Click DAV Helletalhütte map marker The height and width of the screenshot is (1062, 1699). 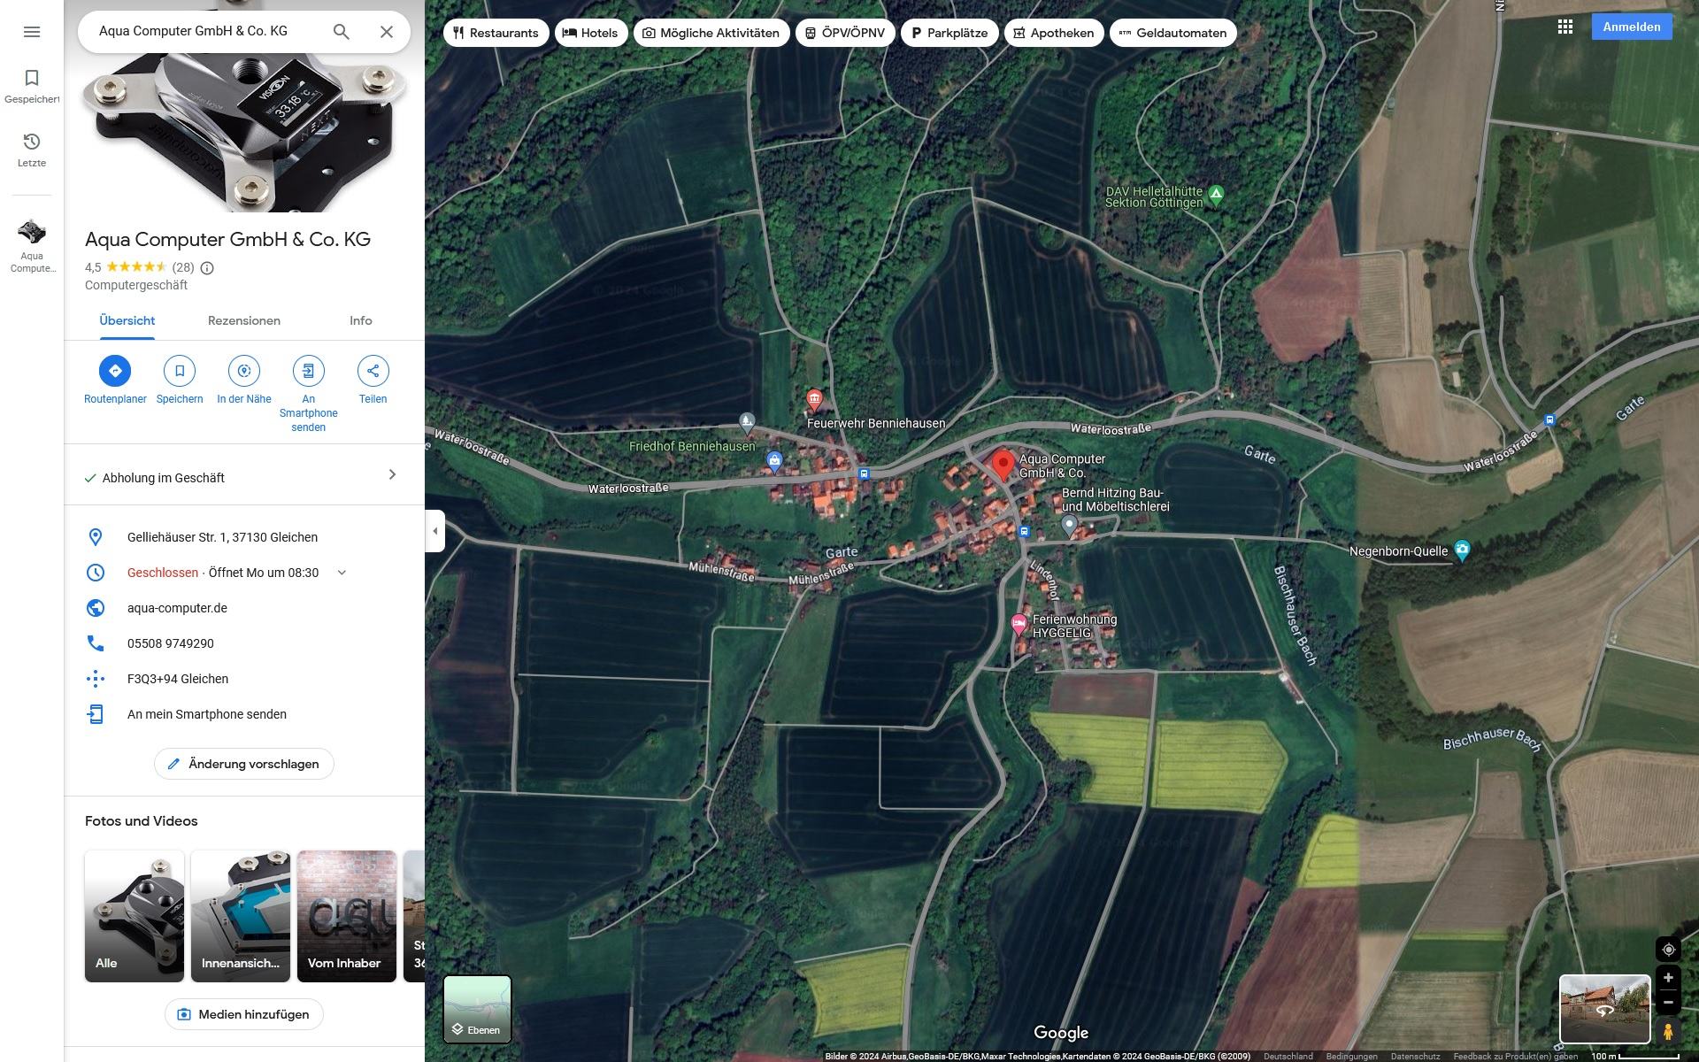coord(1217,194)
